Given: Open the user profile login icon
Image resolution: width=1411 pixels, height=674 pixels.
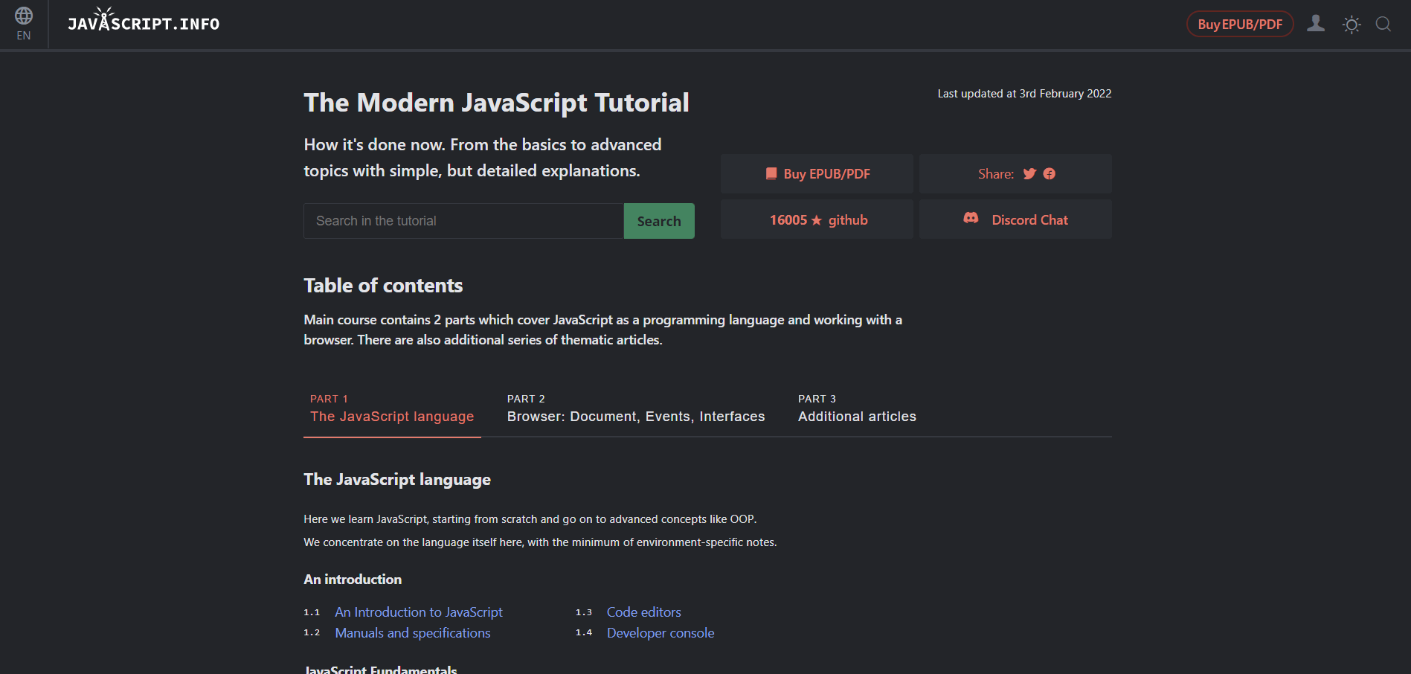Looking at the screenshot, I should tap(1316, 24).
